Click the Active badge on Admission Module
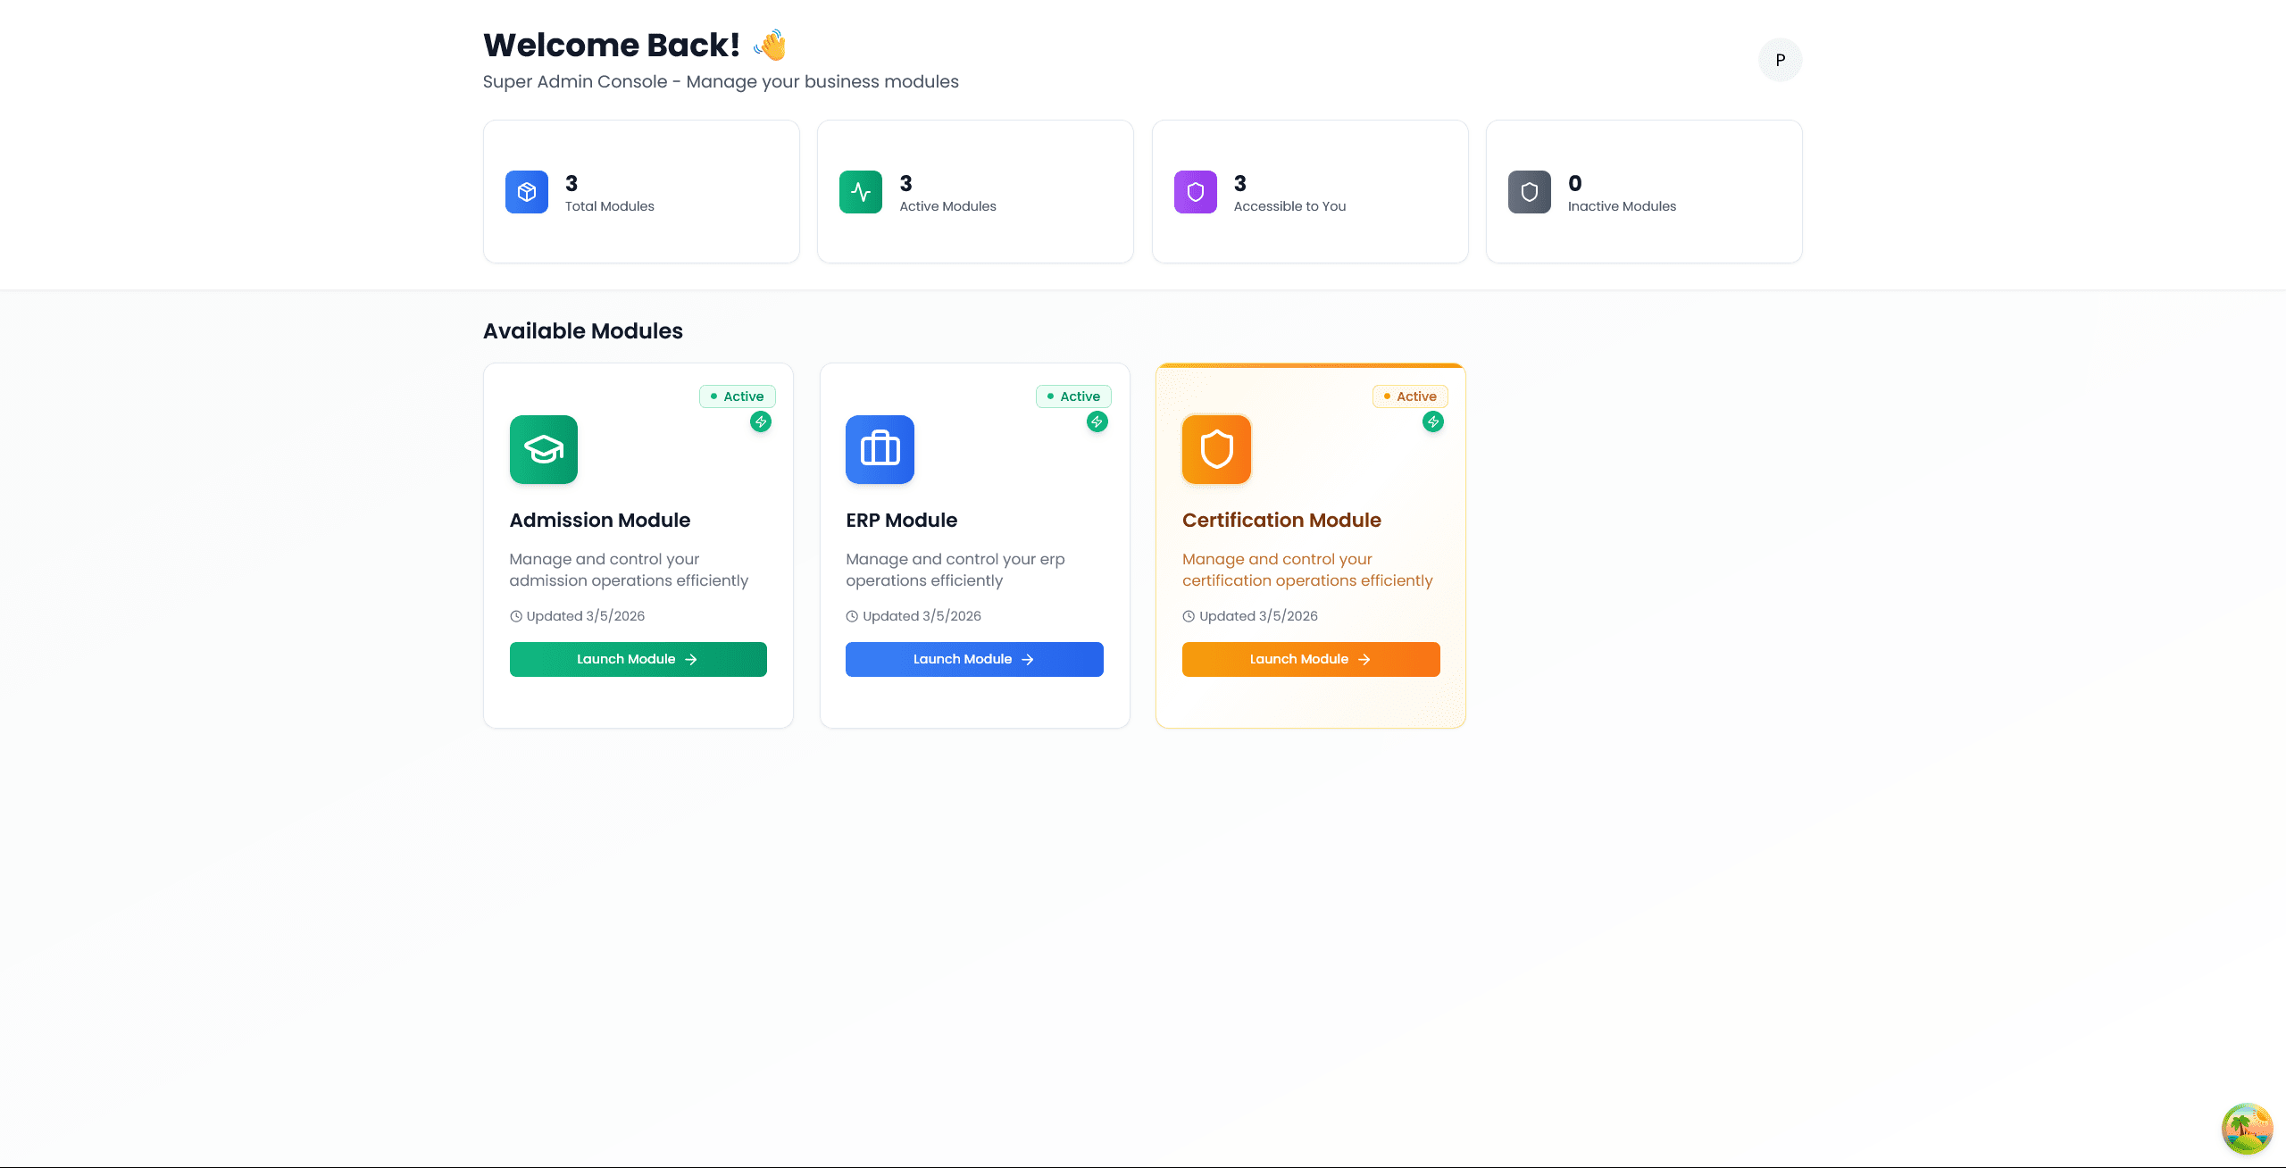 pyautogui.click(x=738, y=396)
